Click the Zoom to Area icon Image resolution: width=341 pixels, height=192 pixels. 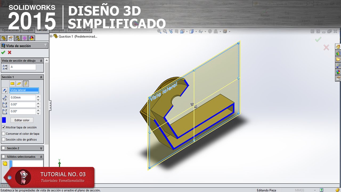pos(165,31)
